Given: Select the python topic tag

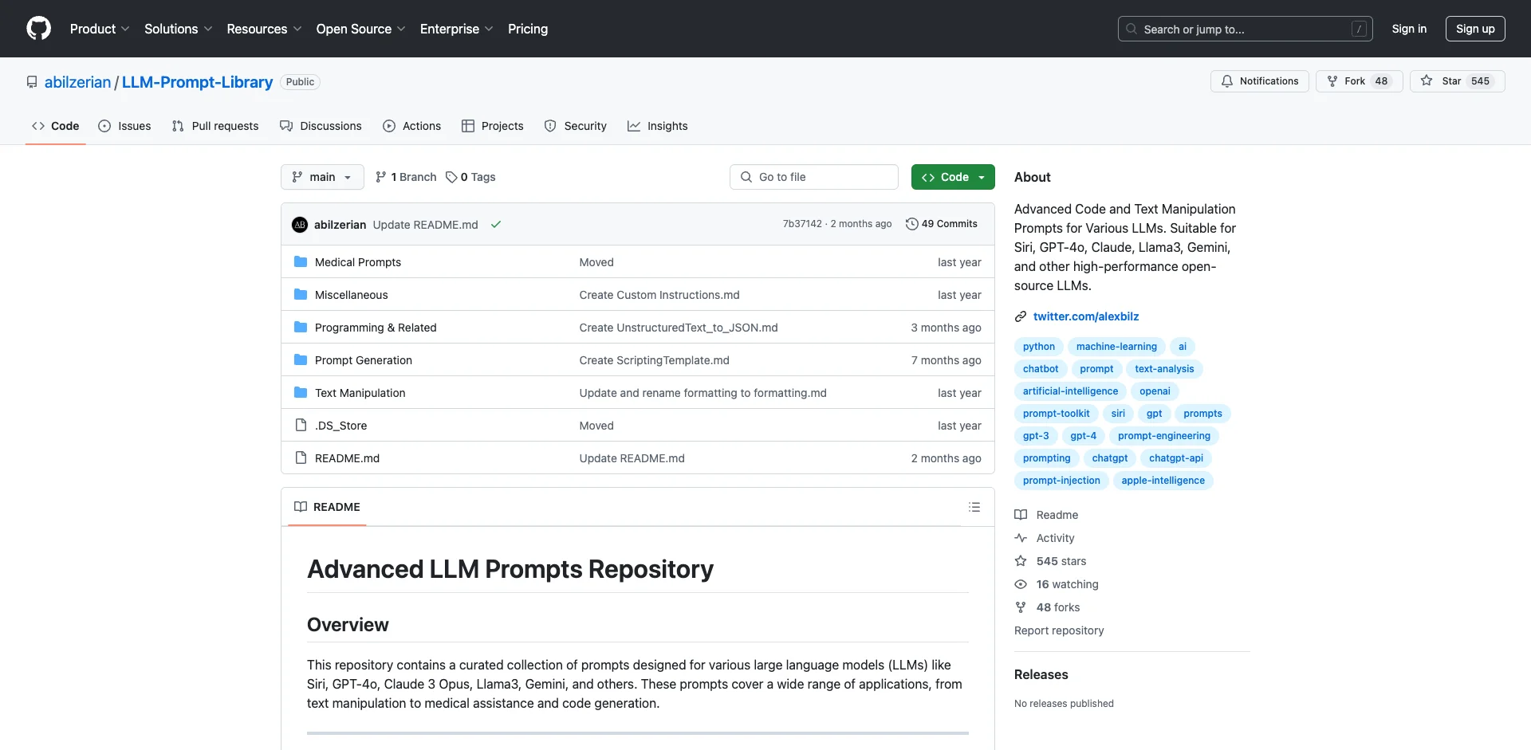Looking at the screenshot, I should pos(1039,347).
